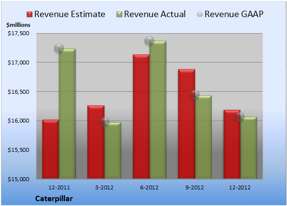This screenshot has height=206, width=287.
Task: Click the GAAP marker for 9-2012
Action: 195,95
